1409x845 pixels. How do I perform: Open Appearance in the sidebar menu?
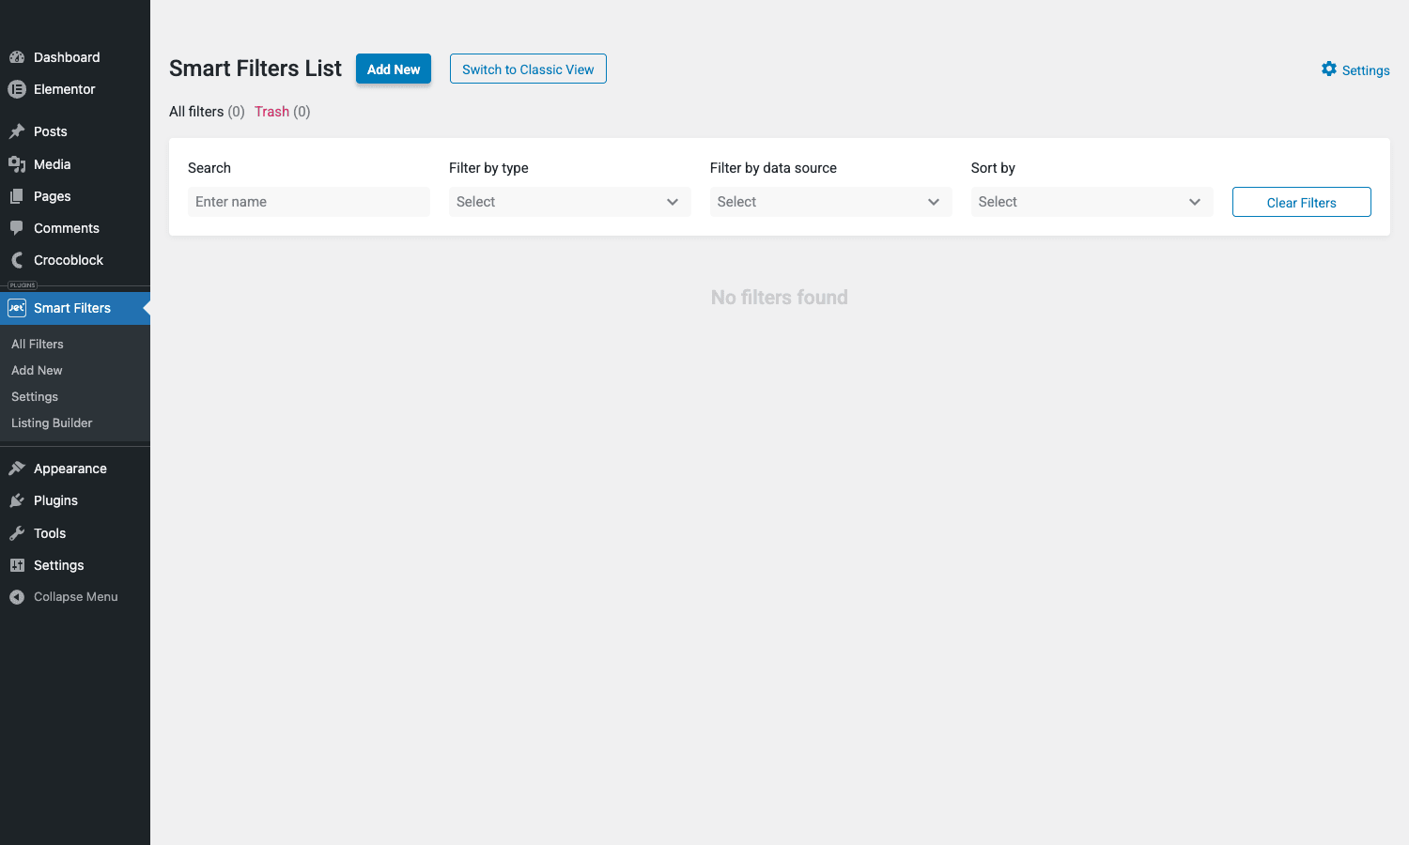[x=75, y=469]
